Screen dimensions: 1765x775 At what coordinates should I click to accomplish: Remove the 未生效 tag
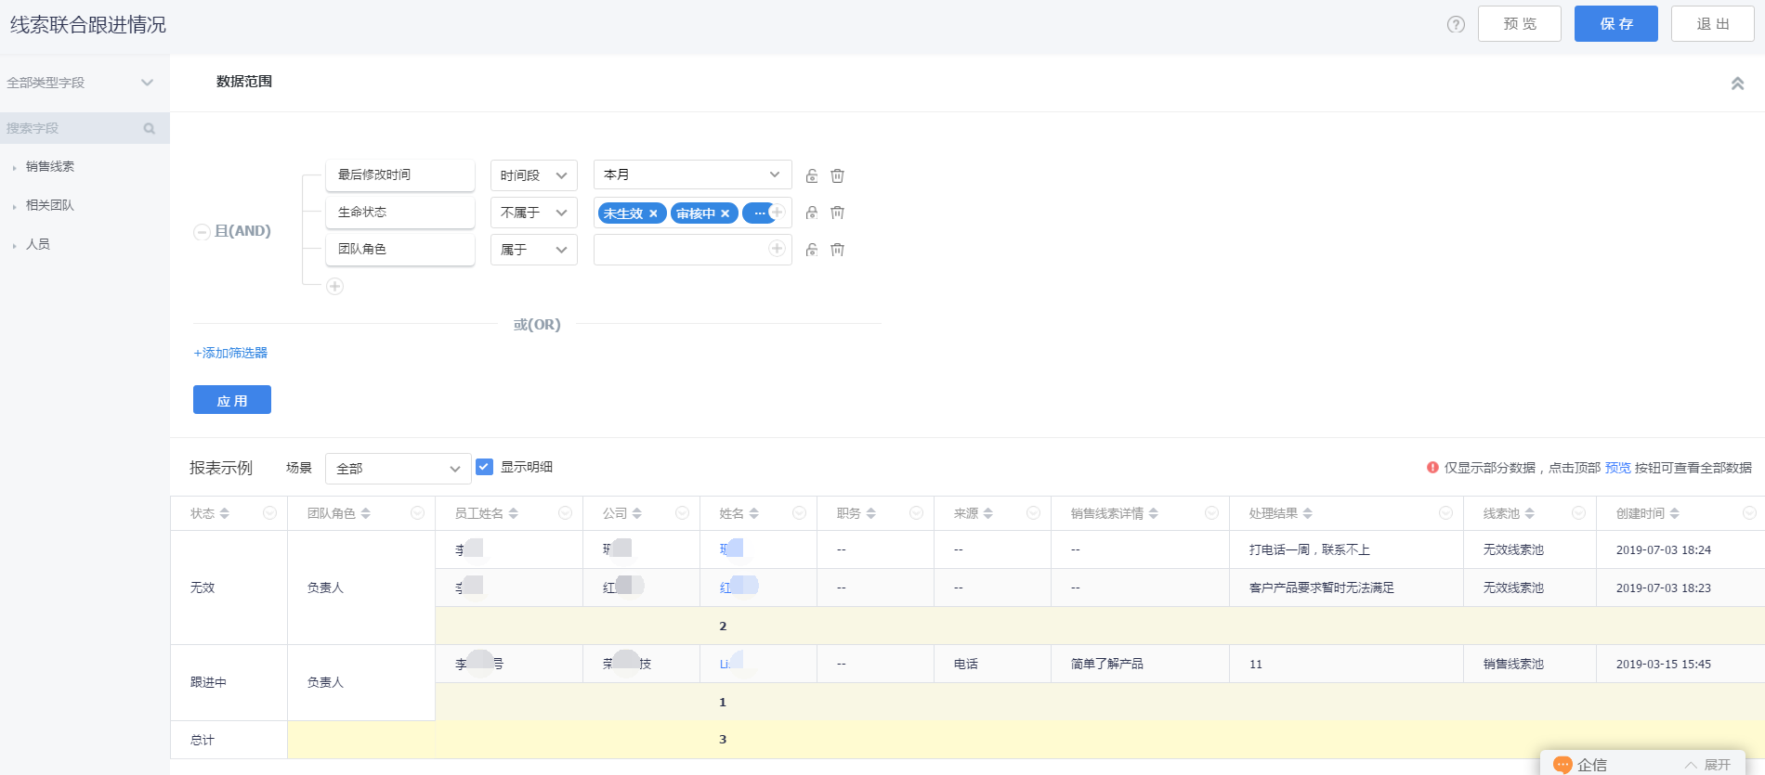pos(653,213)
